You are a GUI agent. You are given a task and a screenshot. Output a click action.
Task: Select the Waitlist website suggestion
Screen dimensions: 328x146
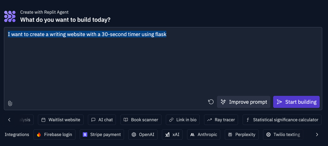[61, 120]
